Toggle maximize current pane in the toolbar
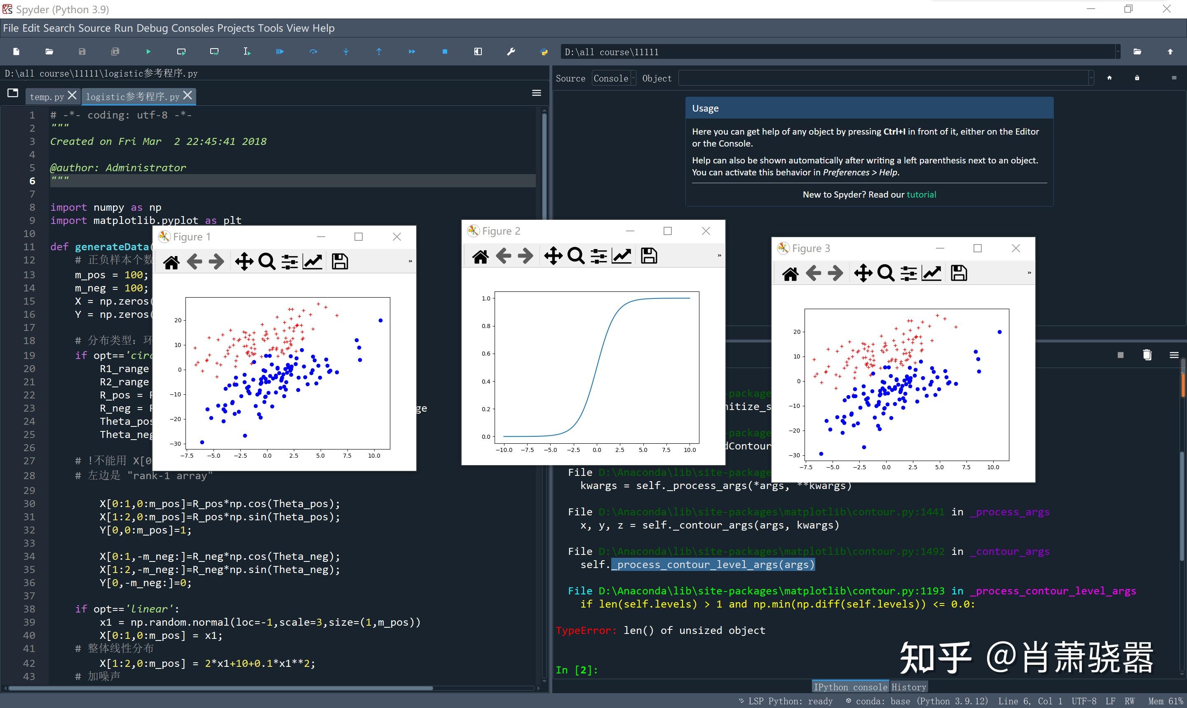Screen dimensions: 1187x708 pyautogui.click(x=478, y=51)
